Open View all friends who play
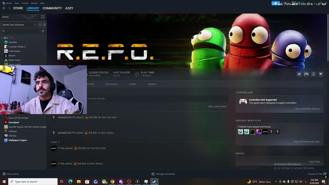Image resolution: width=329 pixels, height=185 pixels. pos(307,142)
